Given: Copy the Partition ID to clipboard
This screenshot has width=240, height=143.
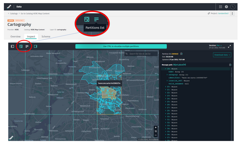Looking at the screenshot, I should point(182,54).
